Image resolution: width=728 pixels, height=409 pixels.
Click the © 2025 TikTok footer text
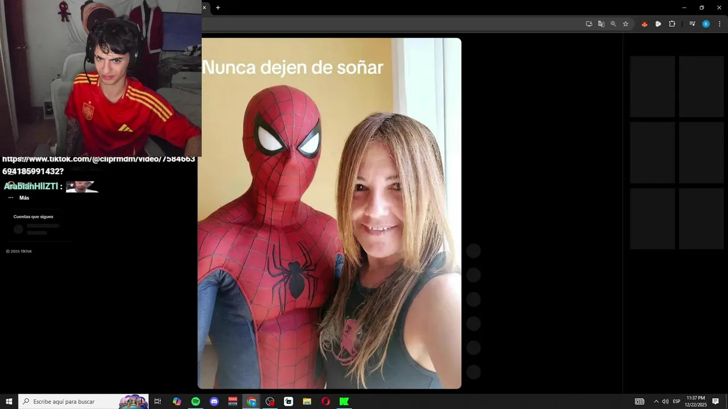pyautogui.click(x=19, y=251)
